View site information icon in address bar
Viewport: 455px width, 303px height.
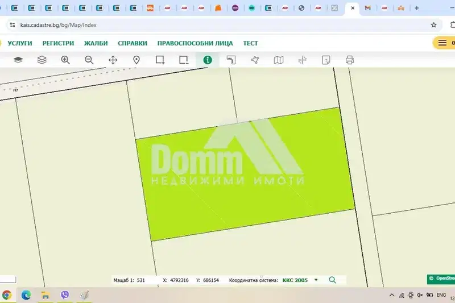[x=13, y=25]
